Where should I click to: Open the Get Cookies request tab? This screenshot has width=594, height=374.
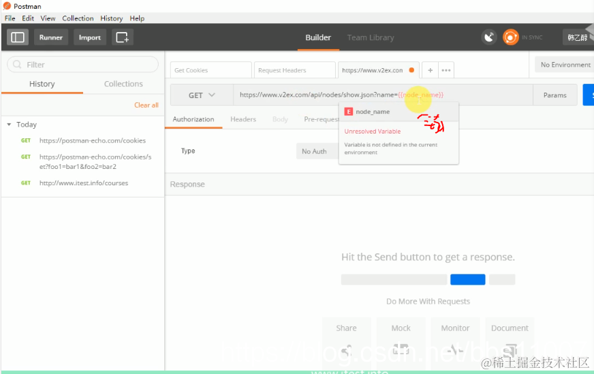[x=210, y=70]
